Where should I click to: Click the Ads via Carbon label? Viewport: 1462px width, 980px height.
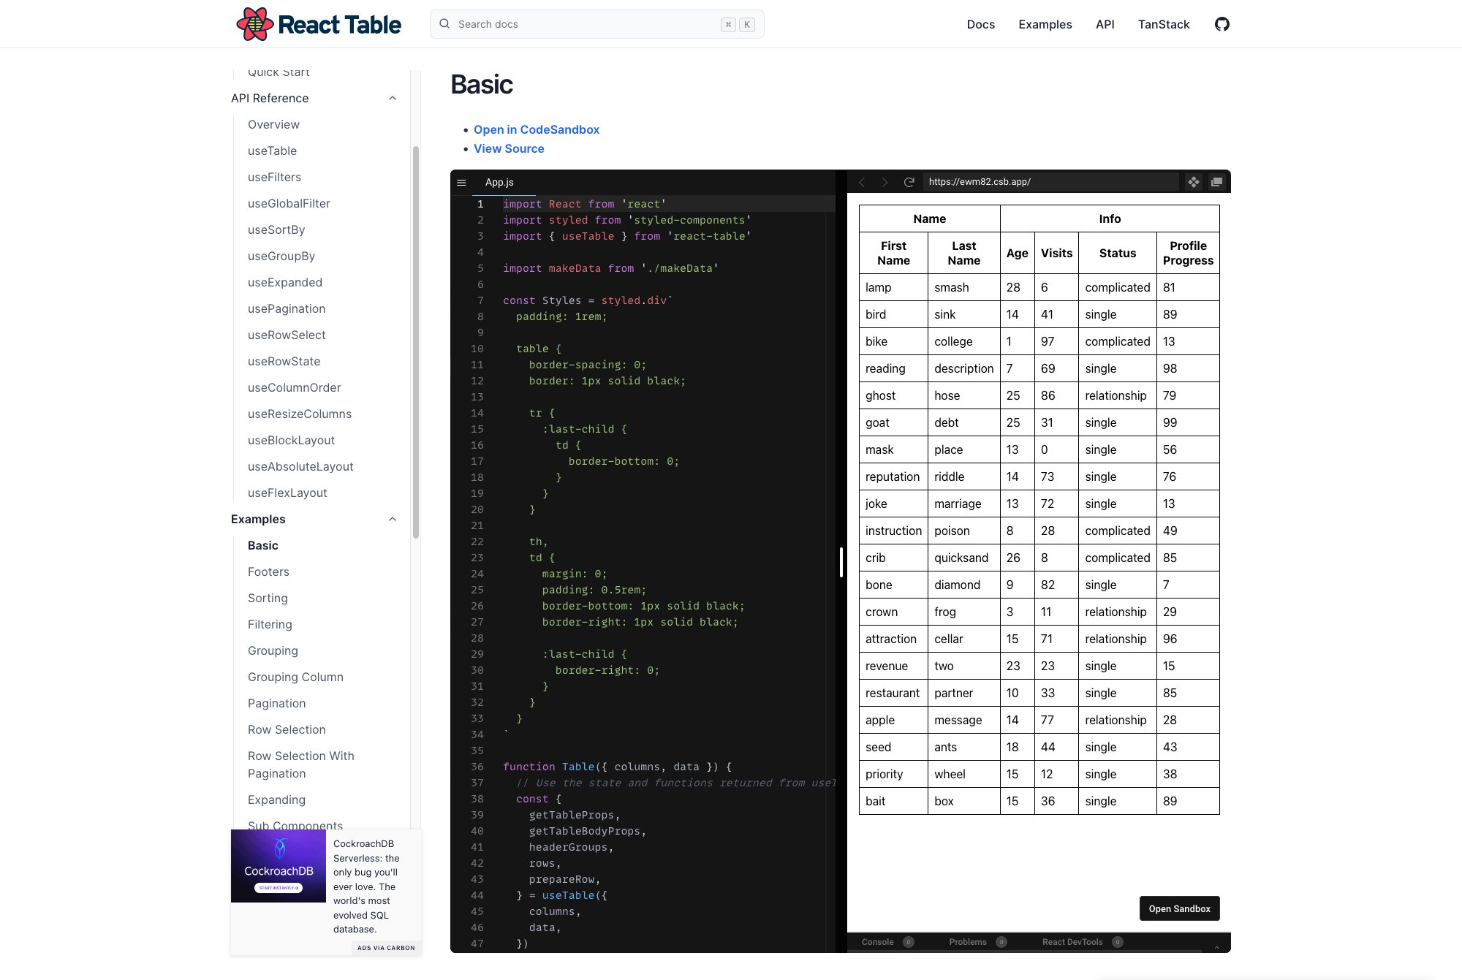[x=386, y=948]
